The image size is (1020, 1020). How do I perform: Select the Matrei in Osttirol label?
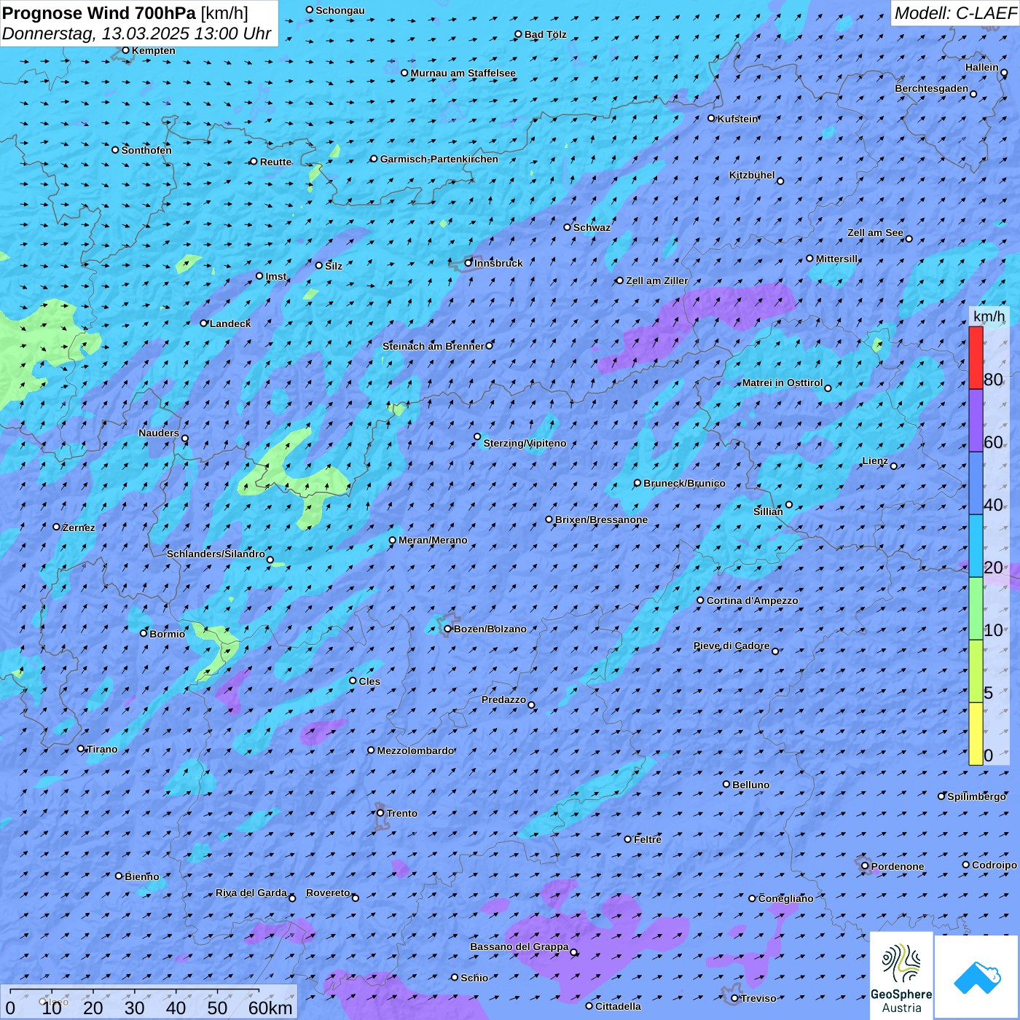pyautogui.click(x=782, y=382)
